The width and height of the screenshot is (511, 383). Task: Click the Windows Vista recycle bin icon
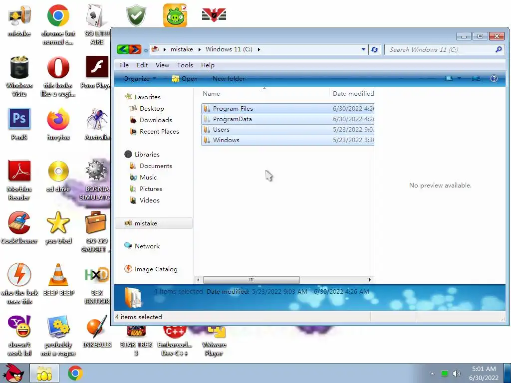19,76
